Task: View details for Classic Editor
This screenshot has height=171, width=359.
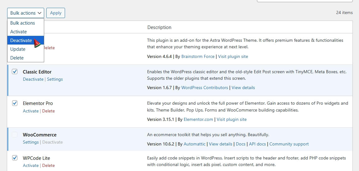Action: [243, 88]
